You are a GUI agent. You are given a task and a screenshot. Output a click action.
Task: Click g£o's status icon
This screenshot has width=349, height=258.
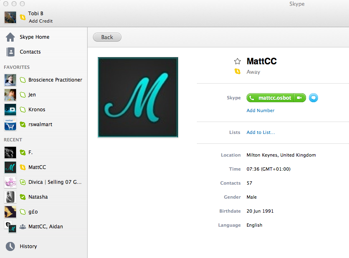pyautogui.click(x=23, y=212)
